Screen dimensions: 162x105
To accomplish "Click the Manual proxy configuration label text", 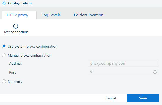I will 30,55.
